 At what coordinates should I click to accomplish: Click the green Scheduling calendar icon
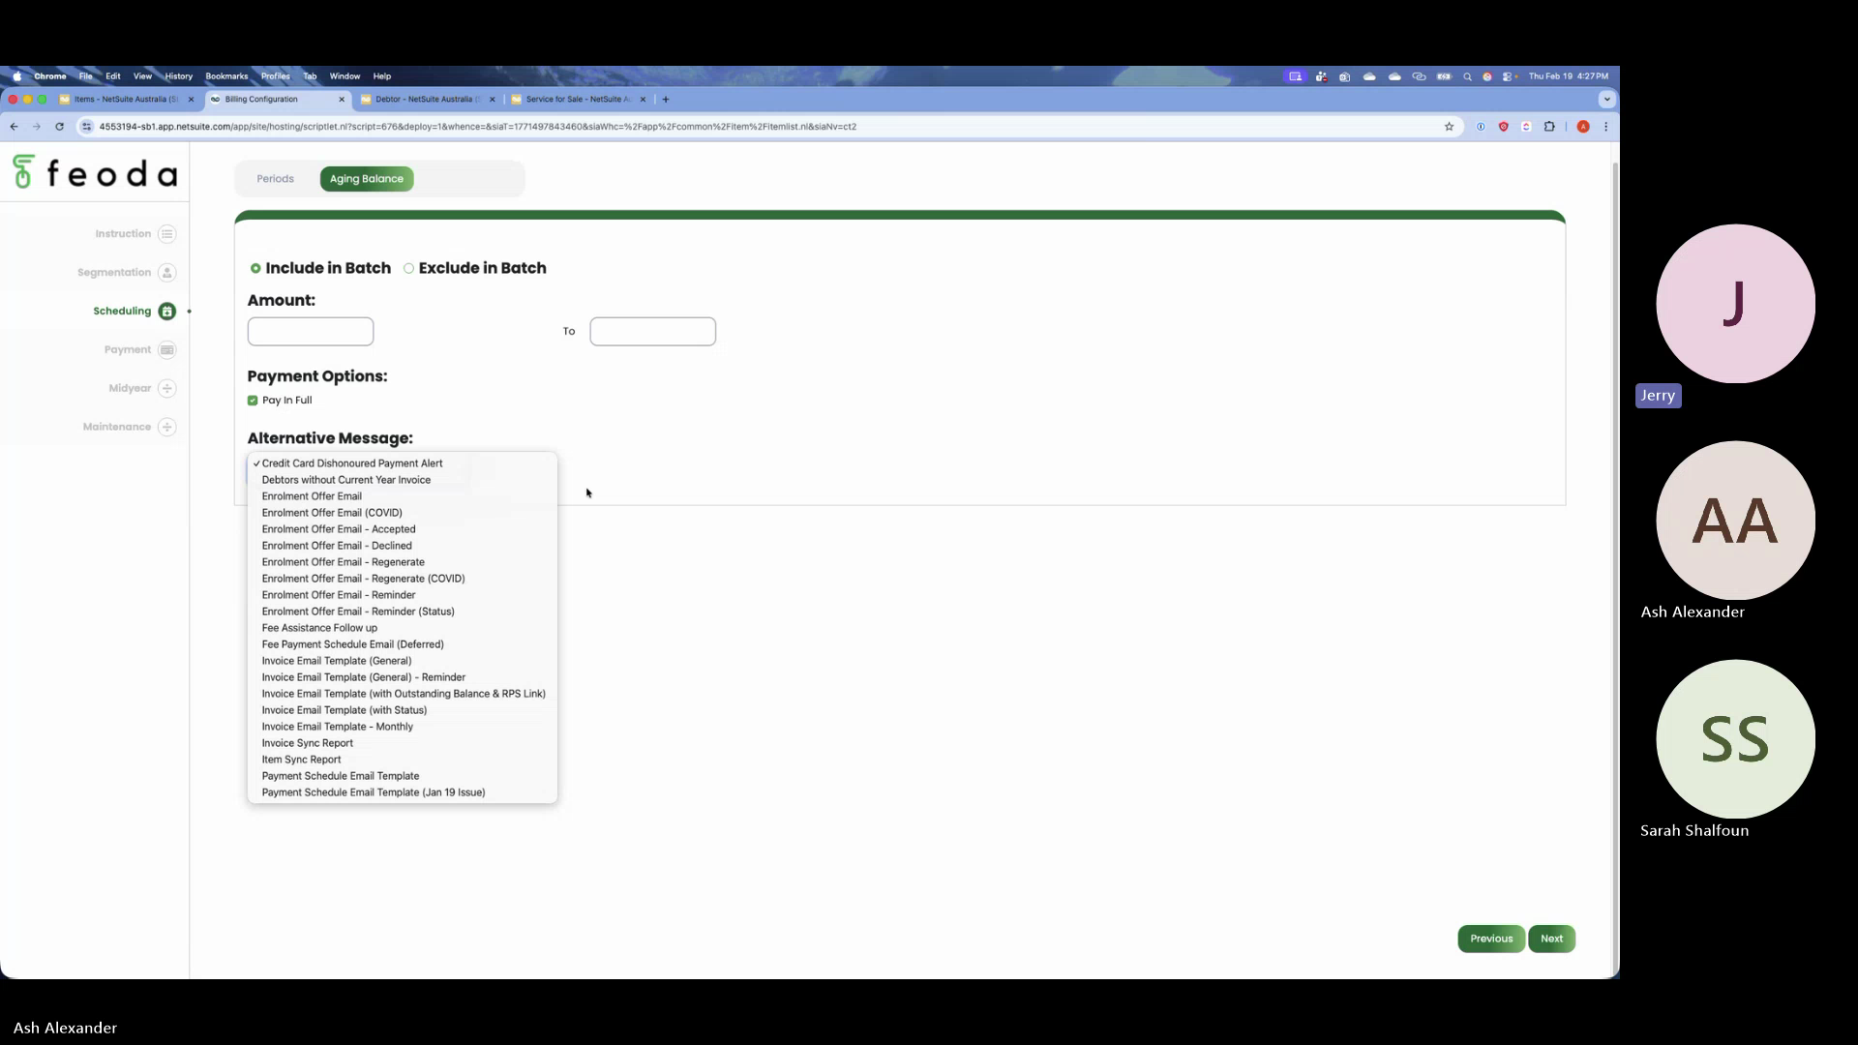point(165,311)
